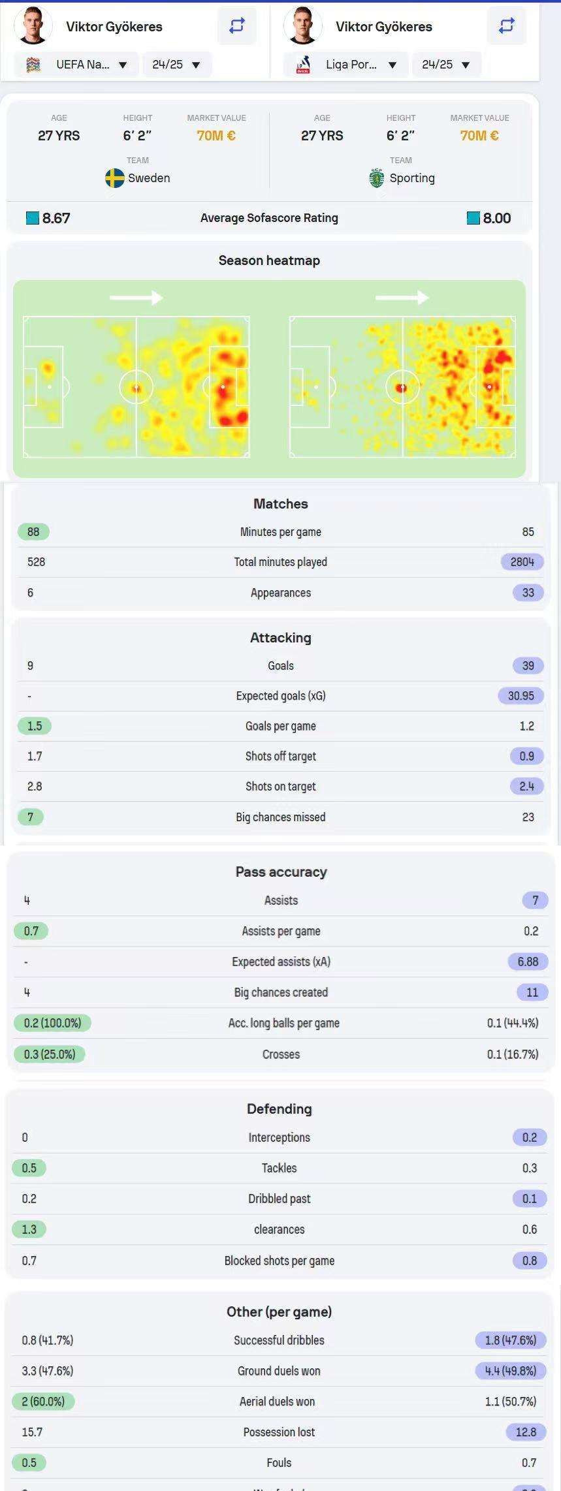Click the 8.67 rating color square
This screenshot has height=1491, width=561.
(x=32, y=218)
